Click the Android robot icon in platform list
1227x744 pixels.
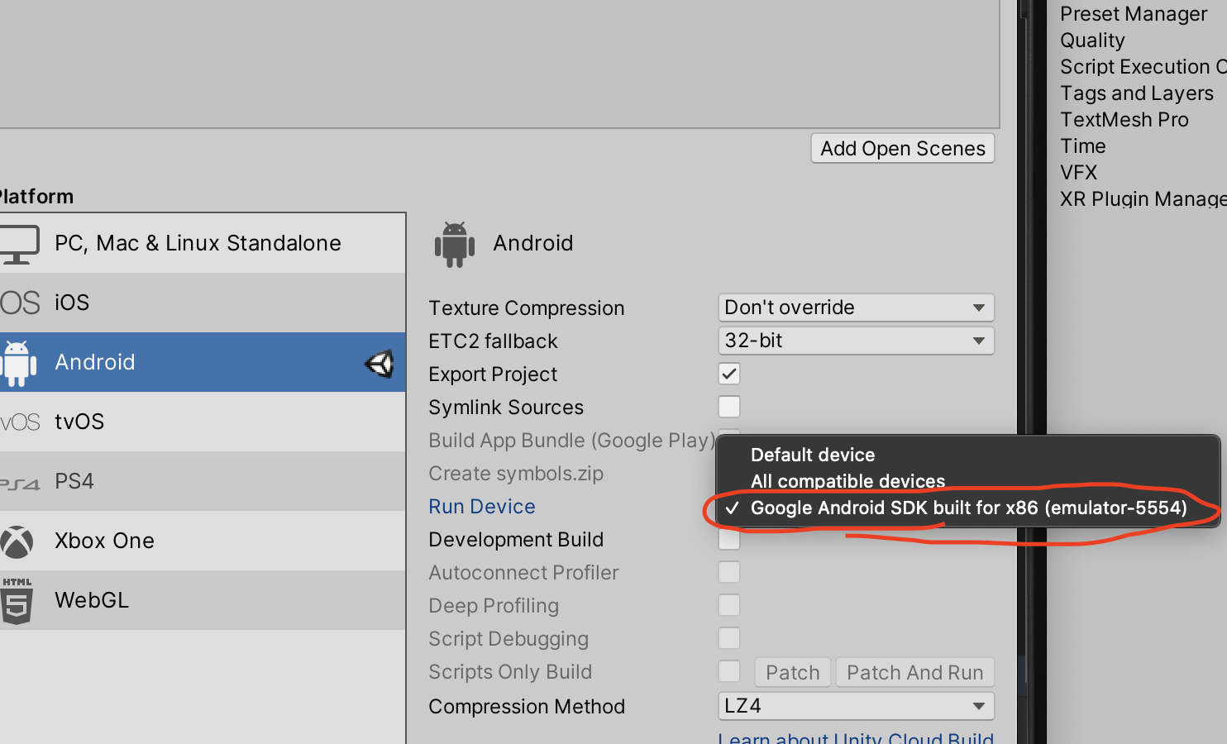18,363
